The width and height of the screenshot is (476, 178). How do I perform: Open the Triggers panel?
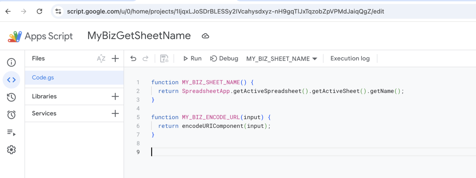tap(11, 114)
